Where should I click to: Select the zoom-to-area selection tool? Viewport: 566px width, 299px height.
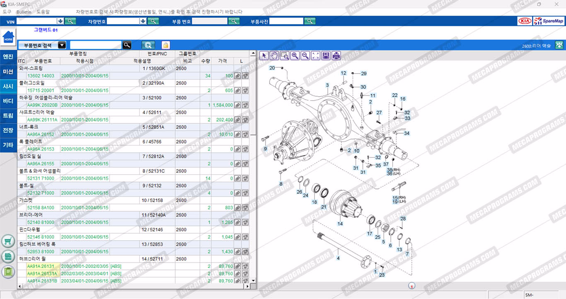pos(284,55)
